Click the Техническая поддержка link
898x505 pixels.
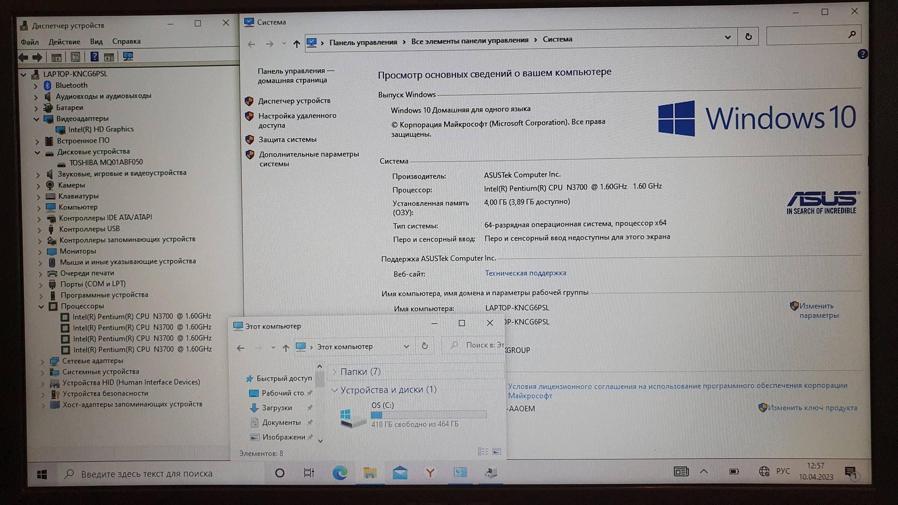tap(525, 273)
